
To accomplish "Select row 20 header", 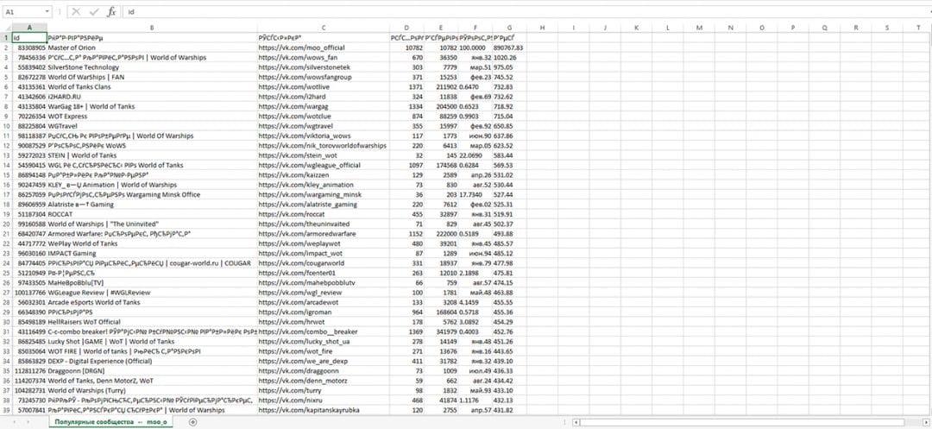I will 6,224.
